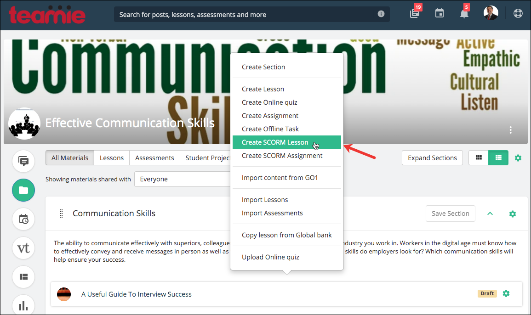Viewport: 531px width, 315px height.
Task: Open the materials settings gear icon
Action: click(x=518, y=158)
